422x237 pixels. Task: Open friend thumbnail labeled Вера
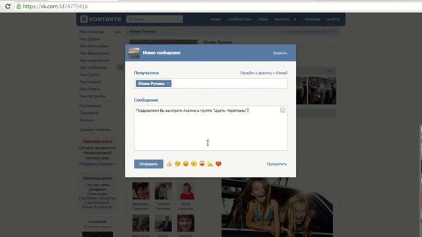coord(186,191)
